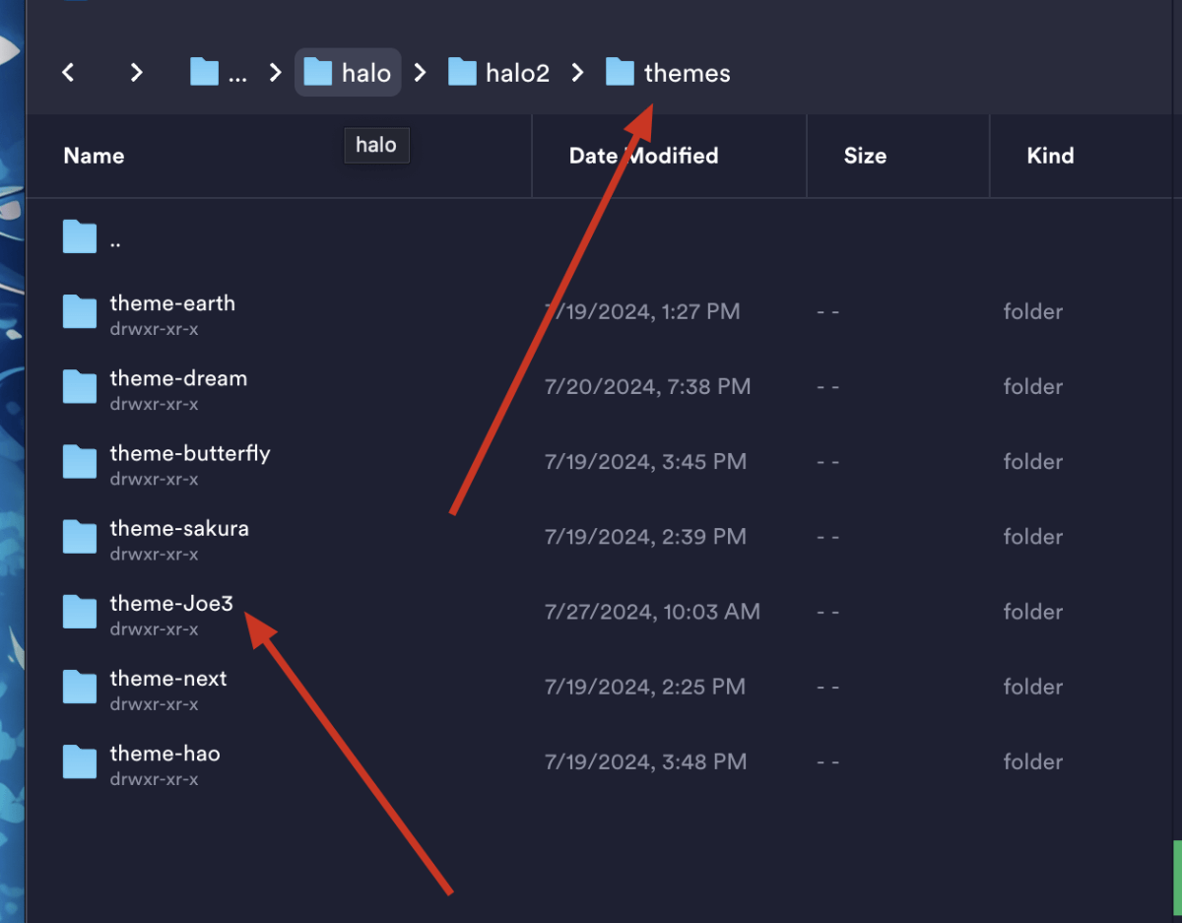Expand the chevron after the halo2 breadcrumb
Screen dimensions: 1182x923
click(x=578, y=73)
